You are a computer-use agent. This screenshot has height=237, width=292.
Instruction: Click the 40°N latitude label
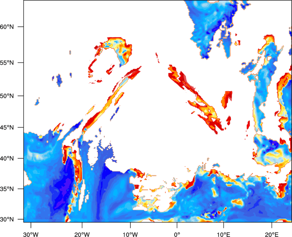point(7,159)
